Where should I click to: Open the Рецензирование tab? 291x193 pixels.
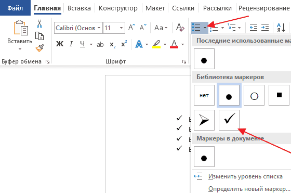[264, 8]
